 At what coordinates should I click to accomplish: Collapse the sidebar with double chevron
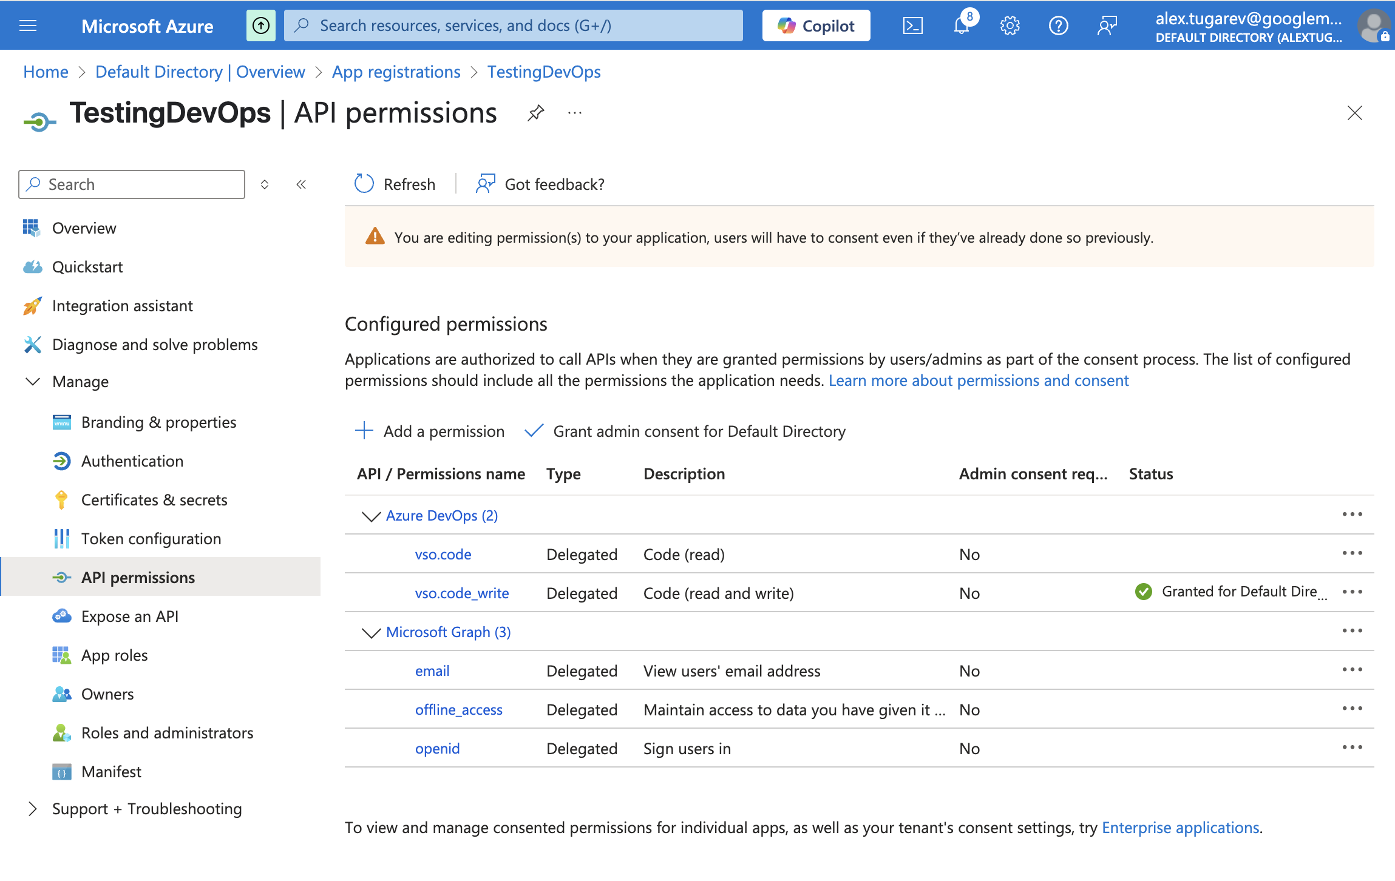coord(301,184)
